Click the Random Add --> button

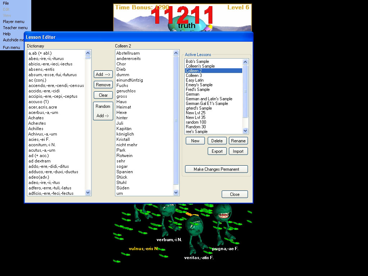click(x=103, y=111)
